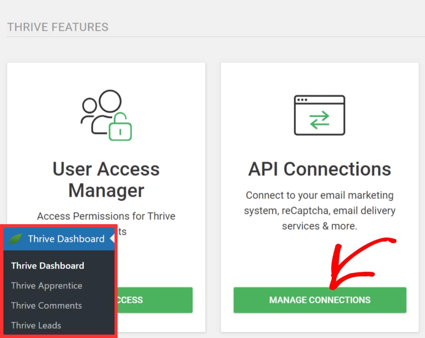Open the highlighted Thrive Dashboard top menu
The image size is (425, 338).
tap(66, 239)
